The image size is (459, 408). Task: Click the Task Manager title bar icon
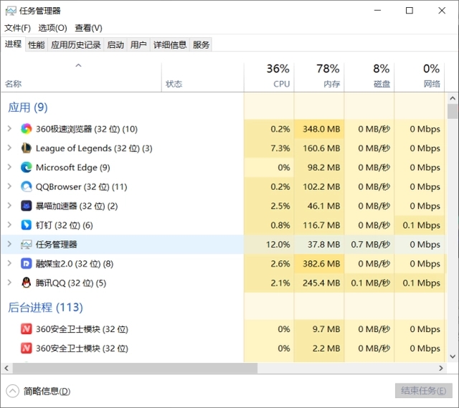point(11,11)
